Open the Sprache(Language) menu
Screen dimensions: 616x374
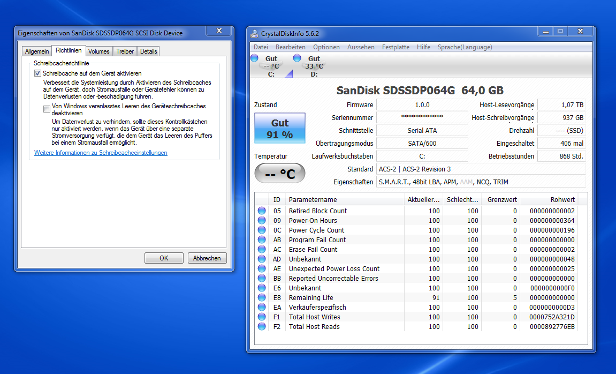pyautogui.click(x=465, y=47)
